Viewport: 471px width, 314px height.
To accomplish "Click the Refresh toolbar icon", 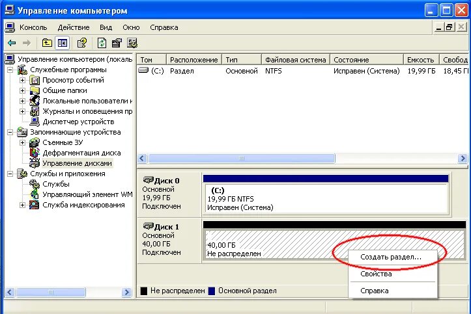I will pyautogui.click(x=102, y=43).
